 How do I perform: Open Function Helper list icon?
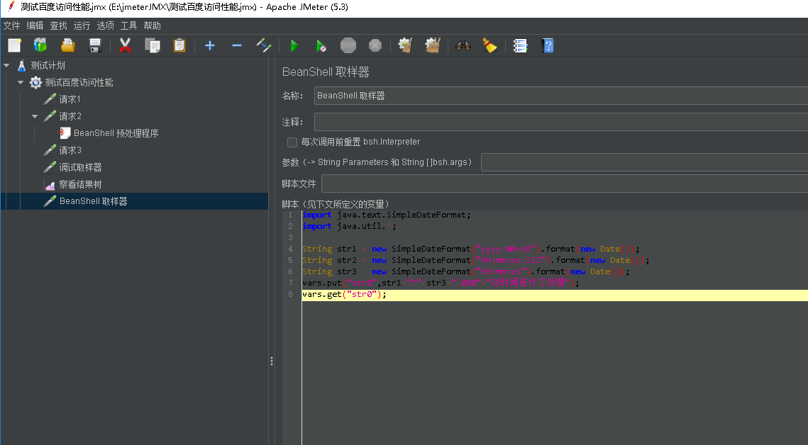(x=520, y=46)
